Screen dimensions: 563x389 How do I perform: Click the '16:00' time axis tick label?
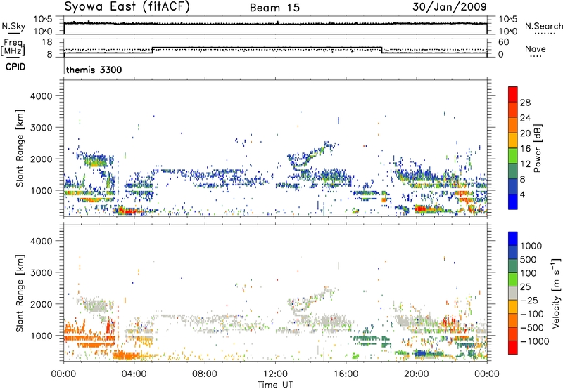346,374
